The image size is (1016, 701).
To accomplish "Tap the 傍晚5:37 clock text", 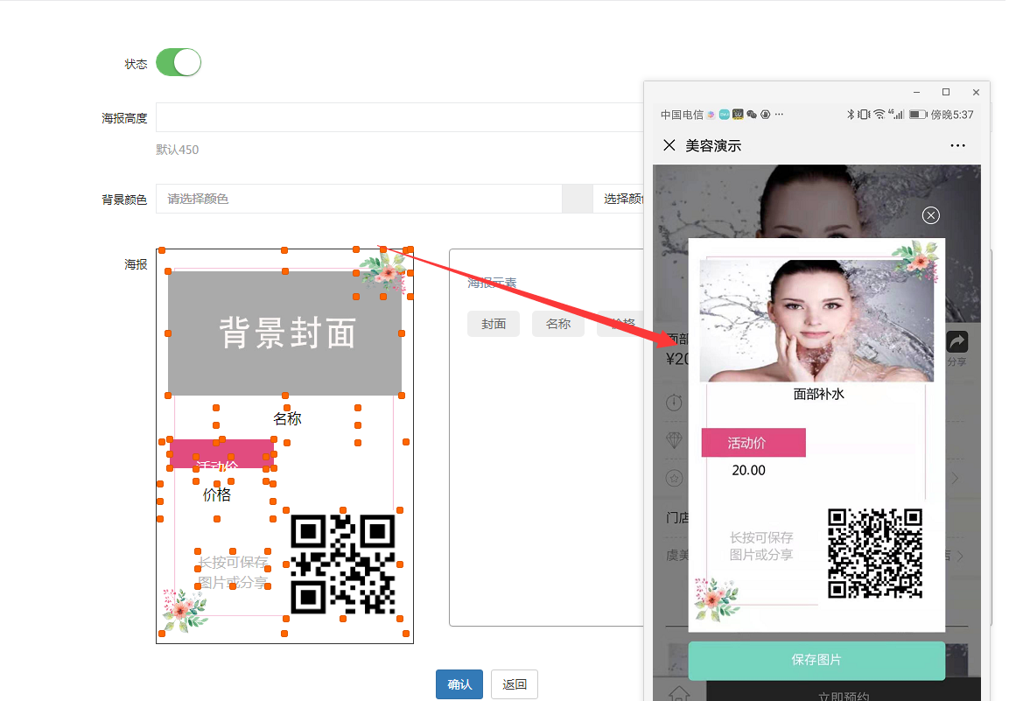I will point(952,115).
